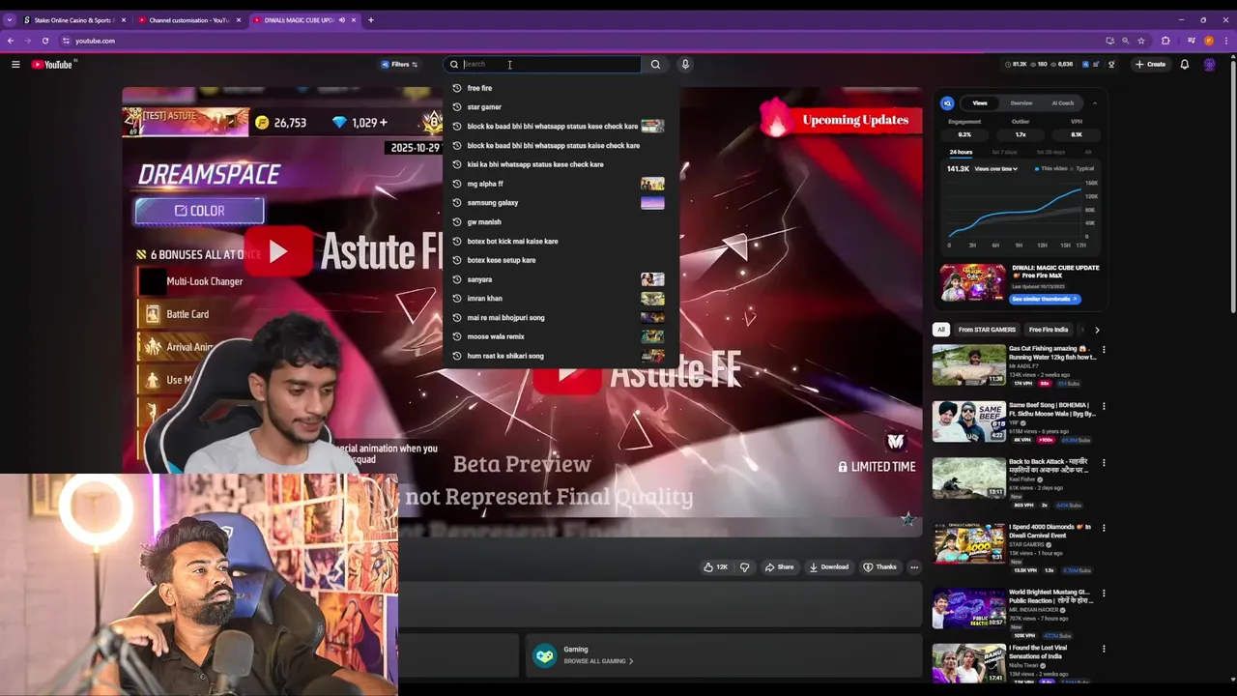This screenshot has height=696, width=1237.
Task: Click the Download button
Action: 829,567
